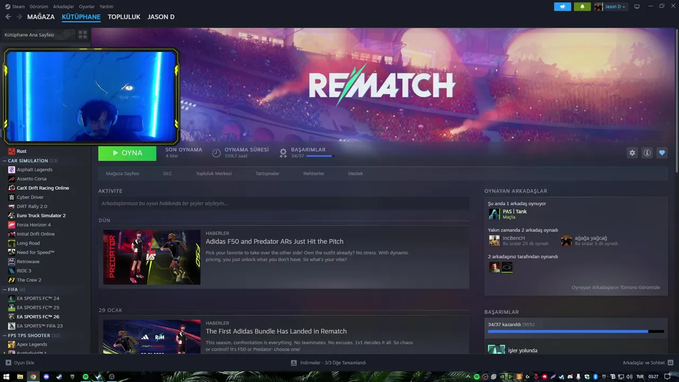679x382 pixels.
Task: Click the activity comment input field
Action: click(x=284, y=203)
